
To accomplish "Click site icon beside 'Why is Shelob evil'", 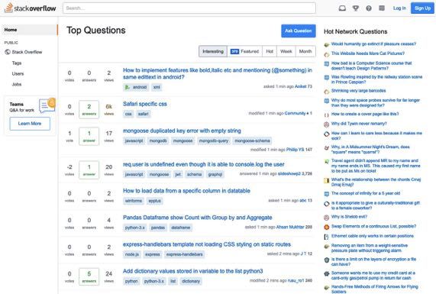I will click(x=327, y=218).
